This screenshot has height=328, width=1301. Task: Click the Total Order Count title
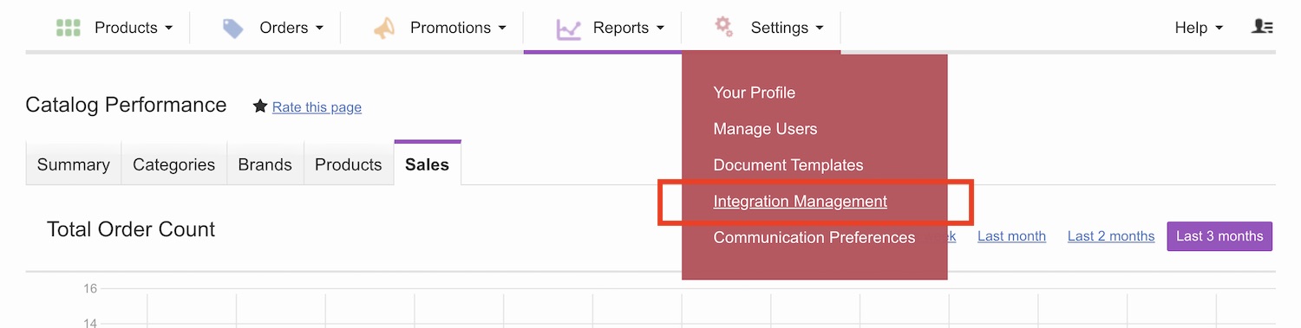point(131,229)
